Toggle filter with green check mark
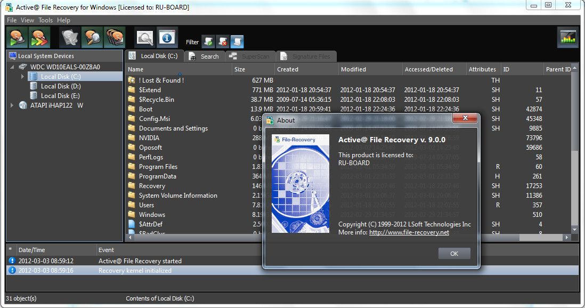585x308 pixels. (208, 42)
